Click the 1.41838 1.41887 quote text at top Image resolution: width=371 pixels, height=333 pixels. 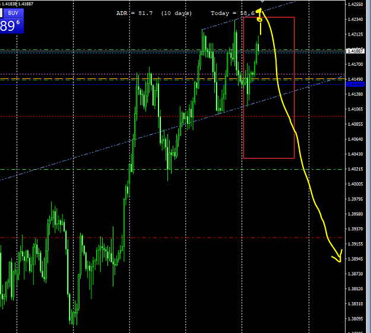[17, 4]
